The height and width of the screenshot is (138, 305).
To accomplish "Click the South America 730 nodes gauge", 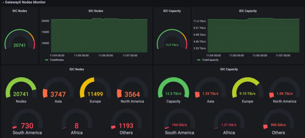I will pyautogui.click(x=27, y=122).
